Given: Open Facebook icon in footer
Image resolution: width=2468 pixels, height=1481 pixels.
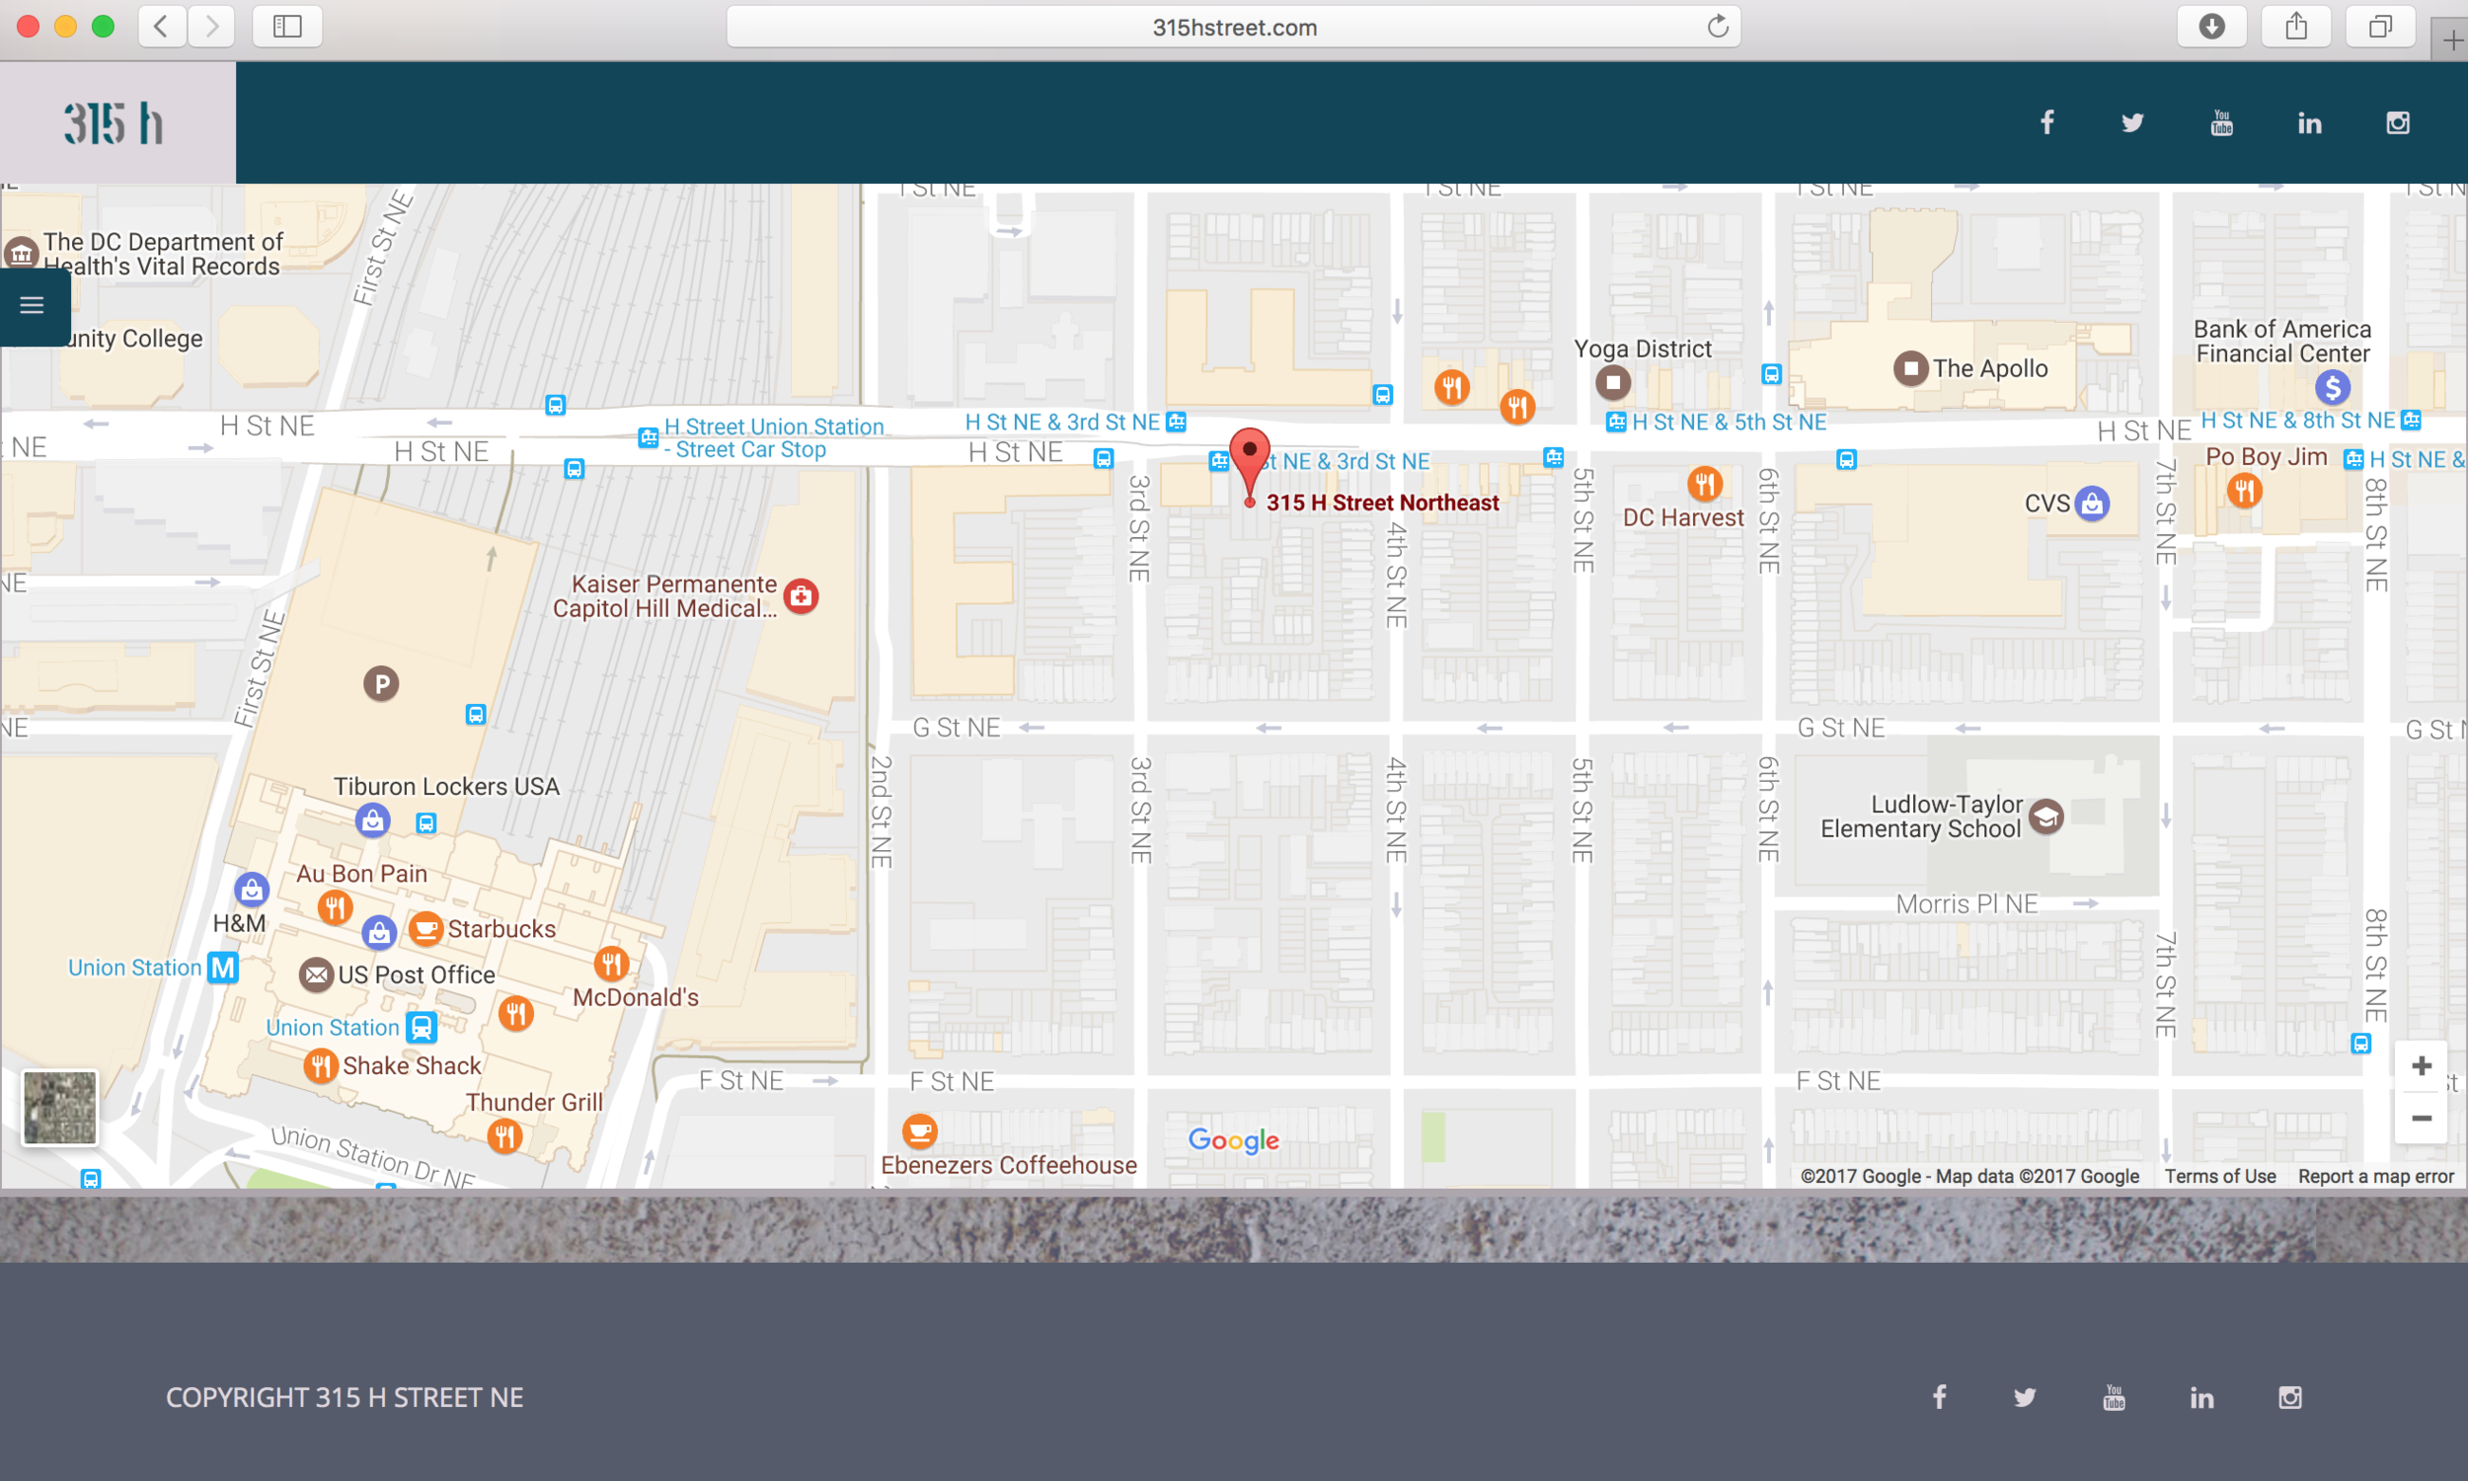Looking at the screenshot, I should coord(1938,1396).
